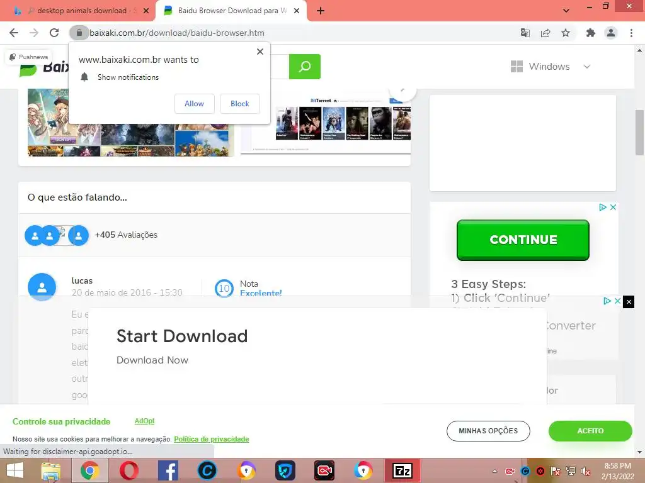Viewport: 645px width, 483px height.
Task: Show hidden system tray icons
Action: 495,471
